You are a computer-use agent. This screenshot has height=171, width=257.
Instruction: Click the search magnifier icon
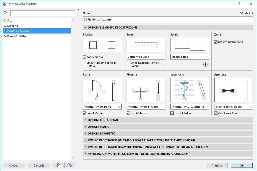pos(5,13)
